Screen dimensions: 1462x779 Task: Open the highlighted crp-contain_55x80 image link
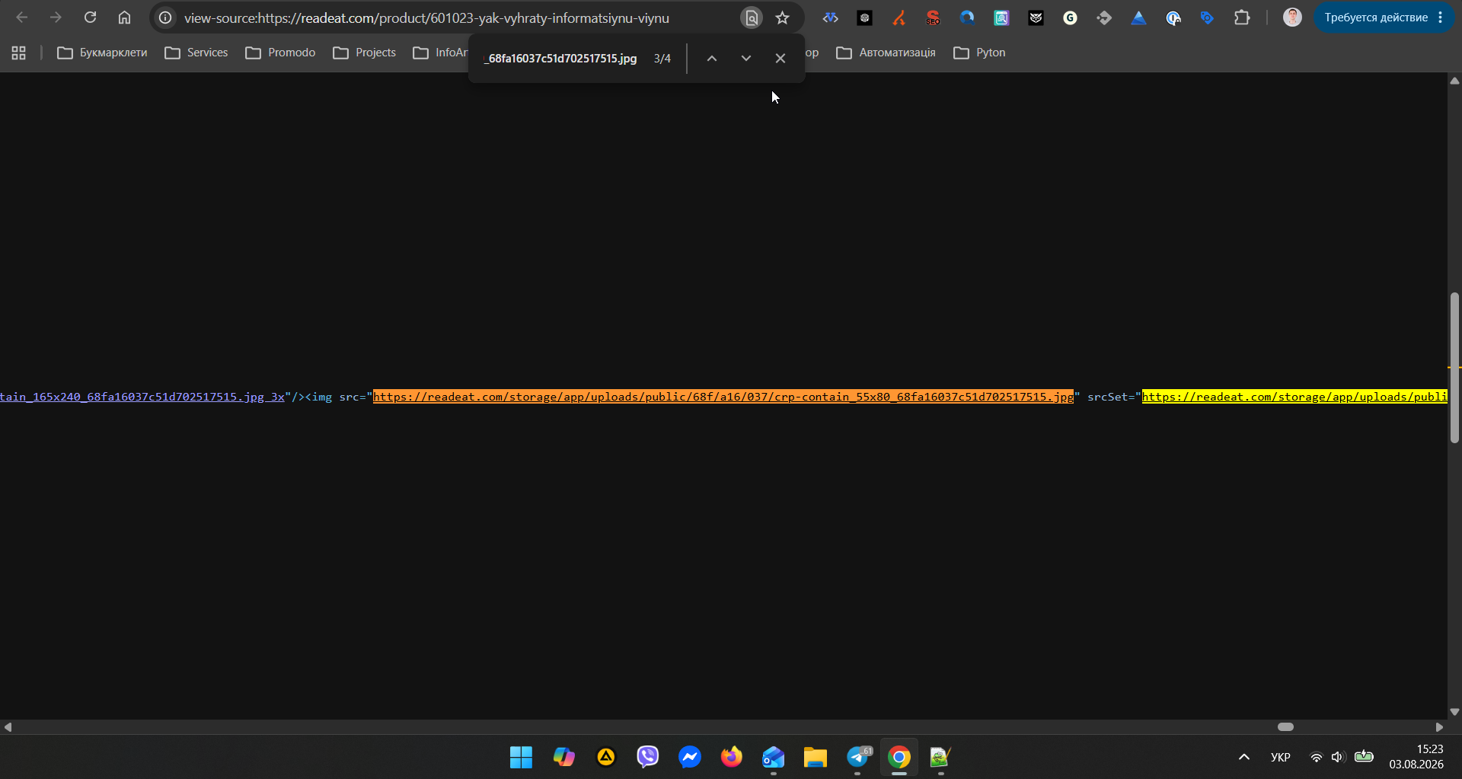click(x=723, y=397)
